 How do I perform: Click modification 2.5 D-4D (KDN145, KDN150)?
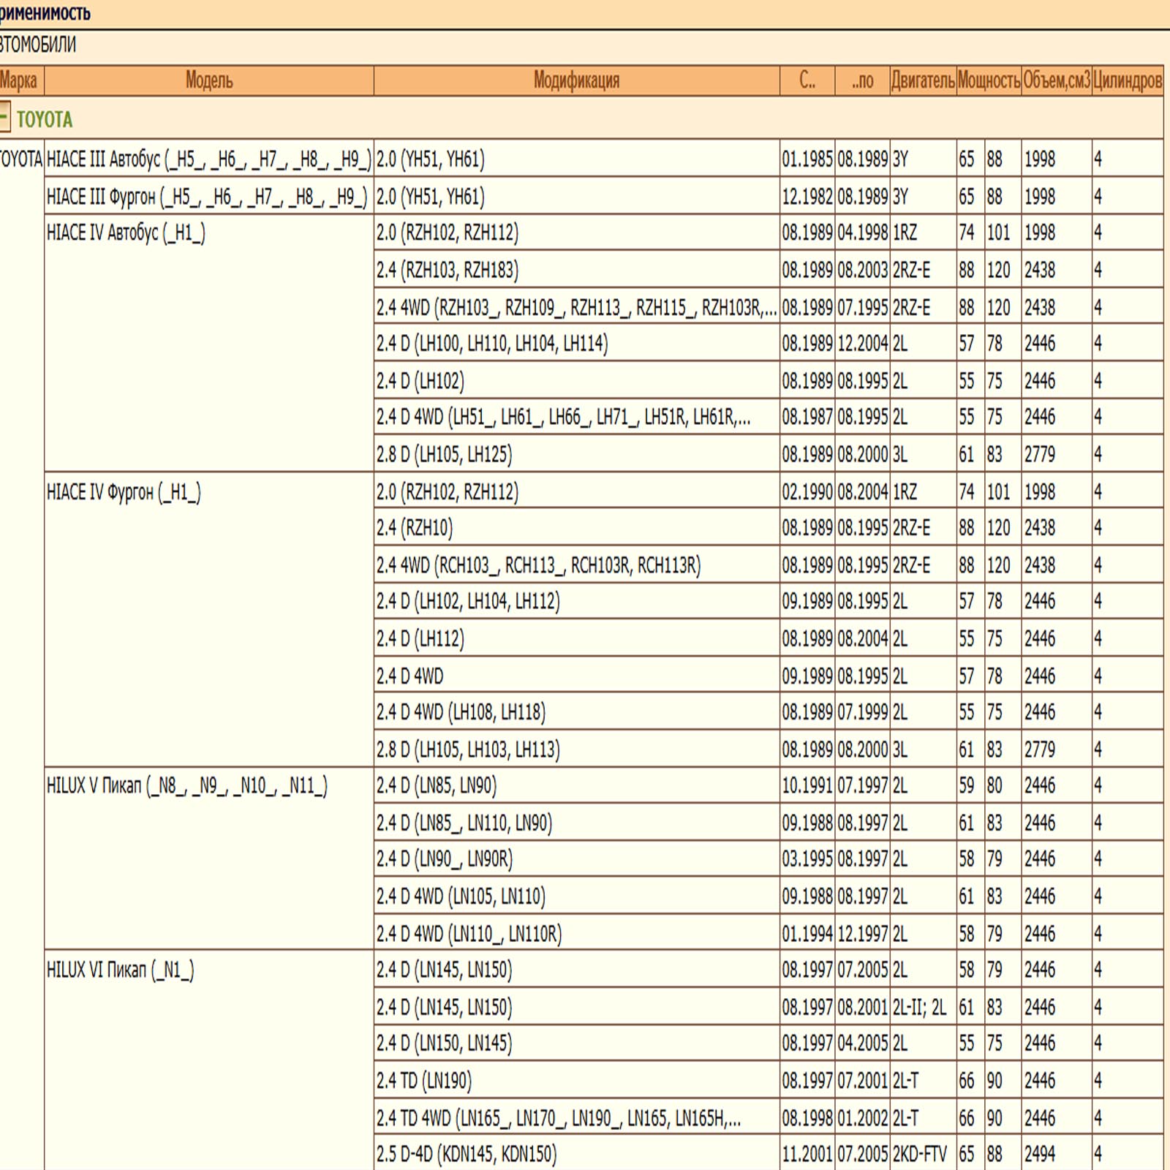[467, 1154]
